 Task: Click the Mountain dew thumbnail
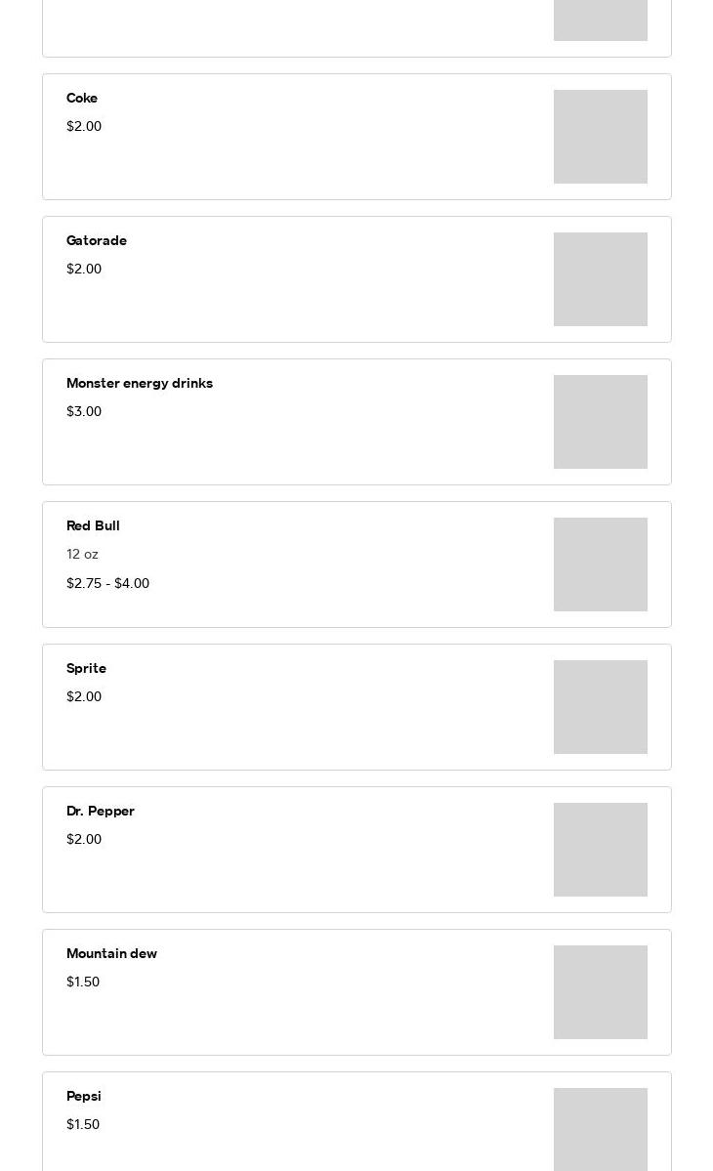coord(600,992)
